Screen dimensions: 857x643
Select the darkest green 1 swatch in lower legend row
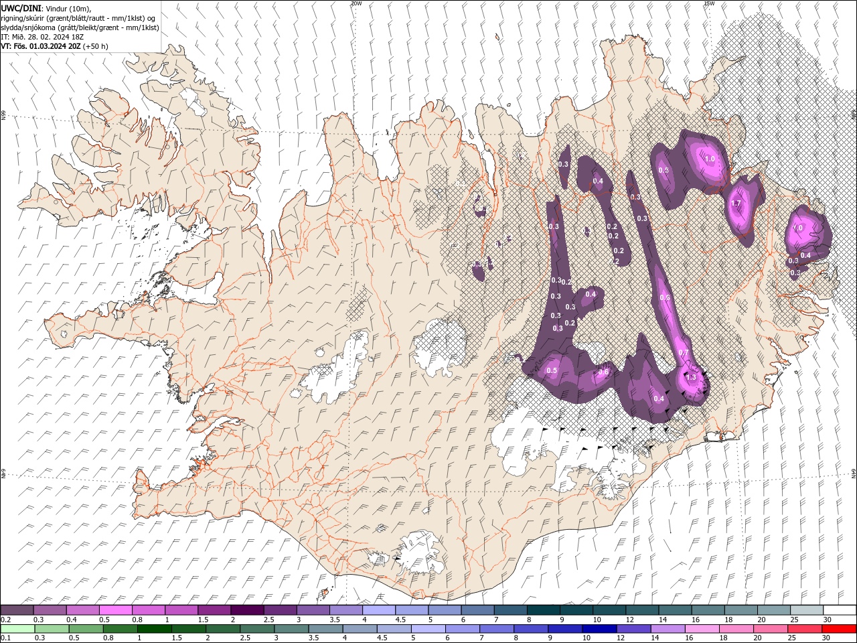(154, 629)
